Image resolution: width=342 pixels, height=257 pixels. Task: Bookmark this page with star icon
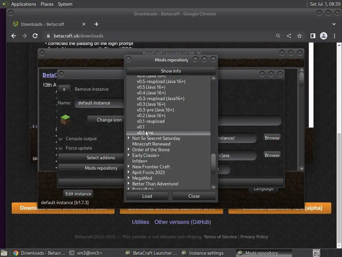pyautogui.click(x=300, y=36)
